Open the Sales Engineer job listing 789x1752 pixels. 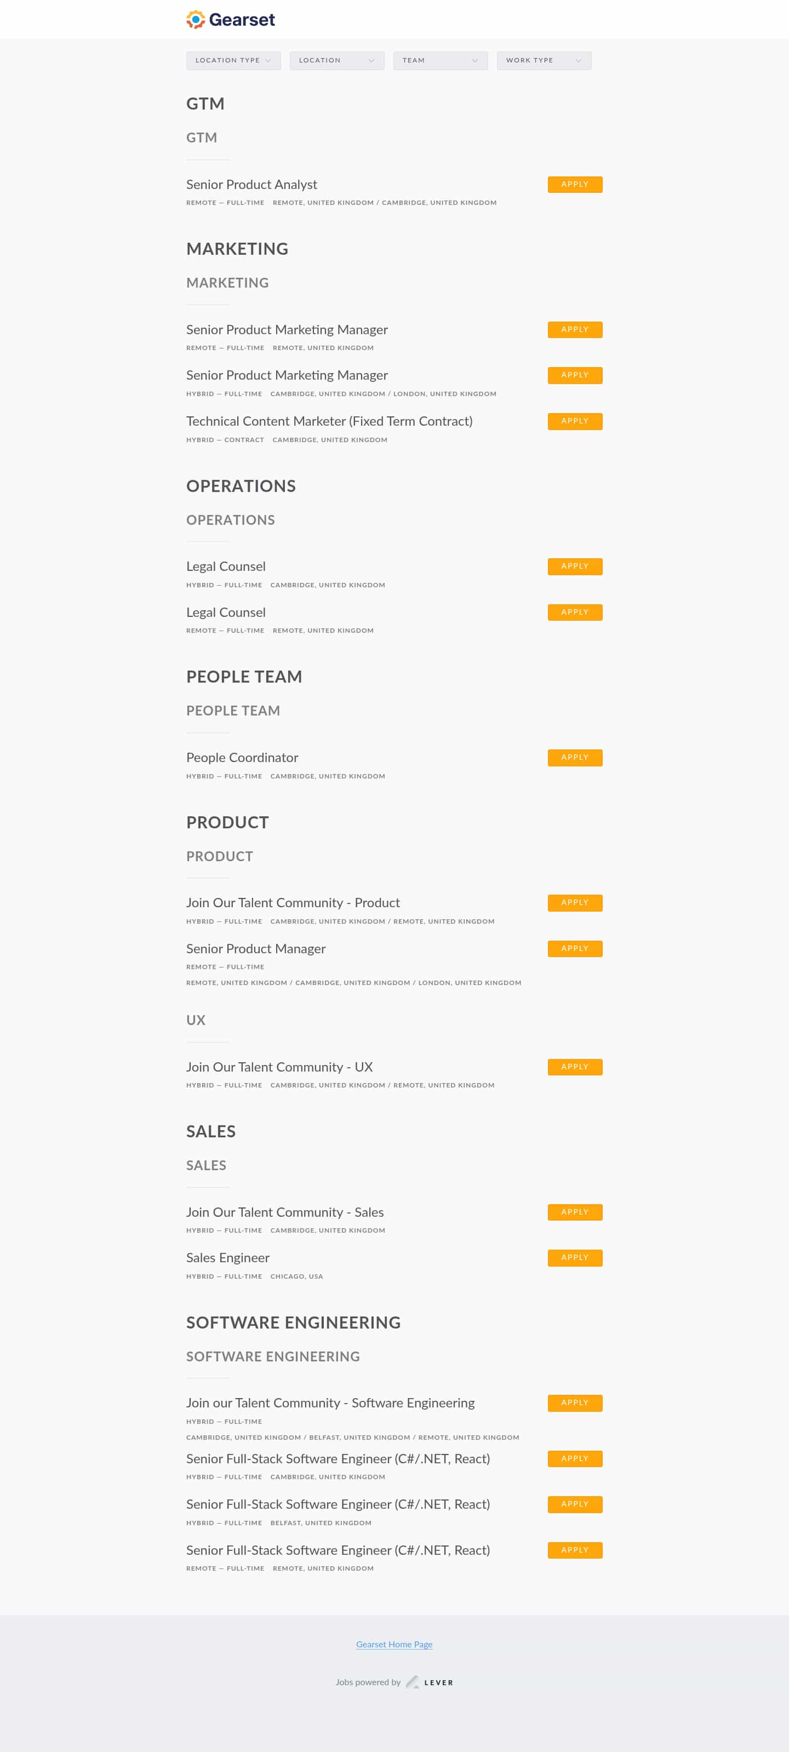228,1257
